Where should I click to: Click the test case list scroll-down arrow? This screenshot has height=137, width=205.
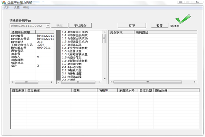point(105,79)
